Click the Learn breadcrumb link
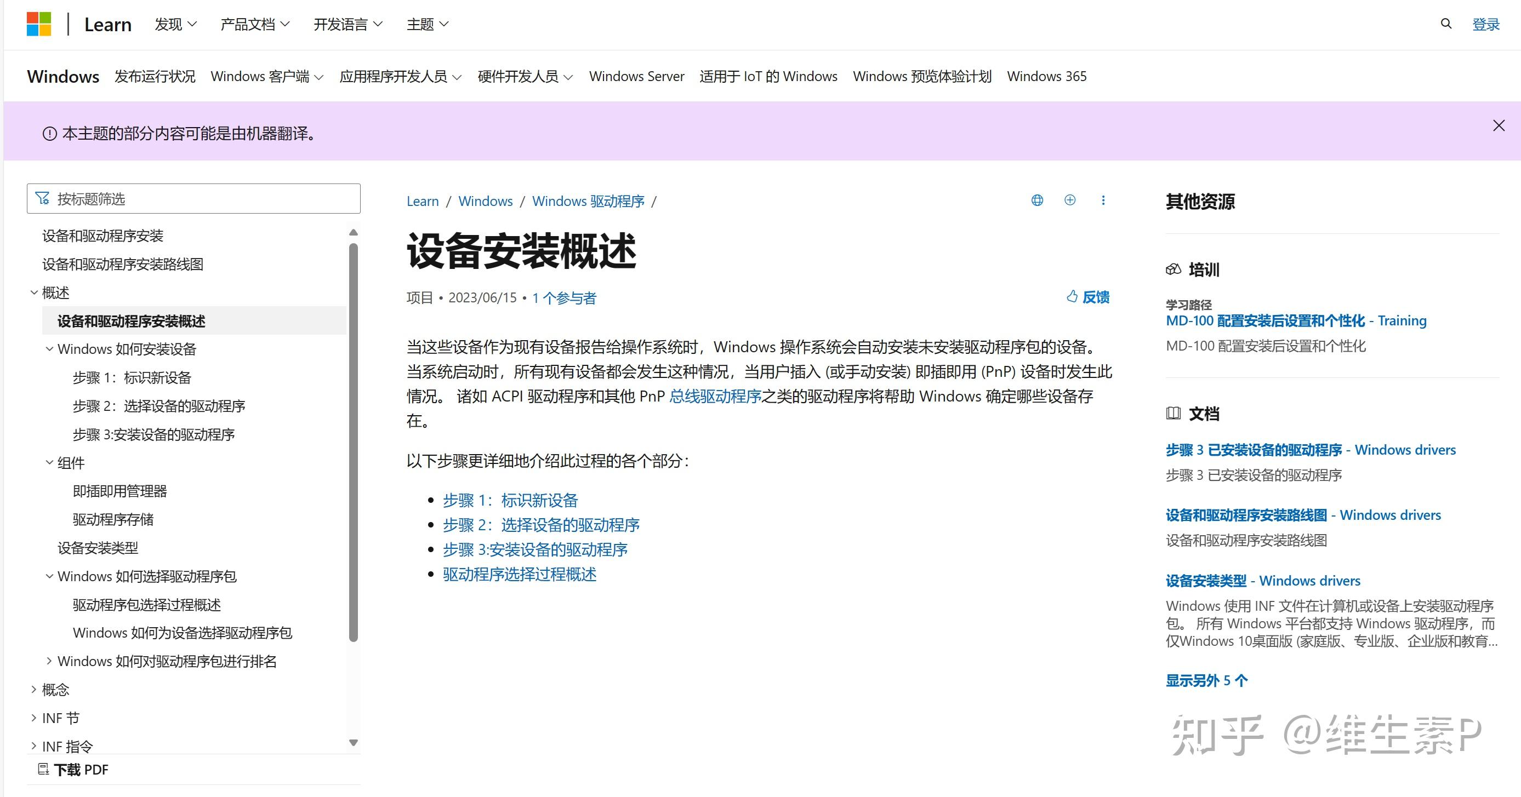 tap(423, 201)
